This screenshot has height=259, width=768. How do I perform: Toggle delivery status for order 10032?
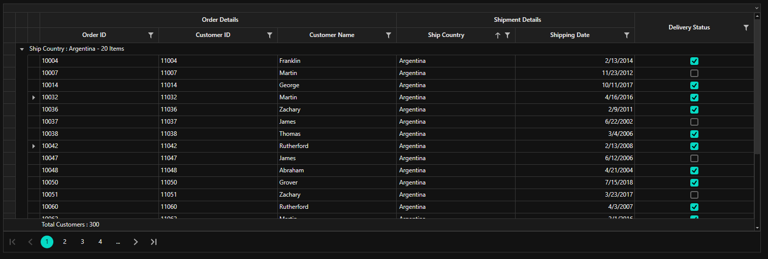(x=694, y=97)
